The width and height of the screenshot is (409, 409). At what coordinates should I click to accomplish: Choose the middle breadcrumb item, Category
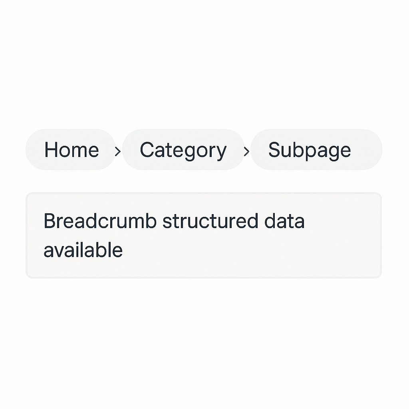tap(183, 150)
